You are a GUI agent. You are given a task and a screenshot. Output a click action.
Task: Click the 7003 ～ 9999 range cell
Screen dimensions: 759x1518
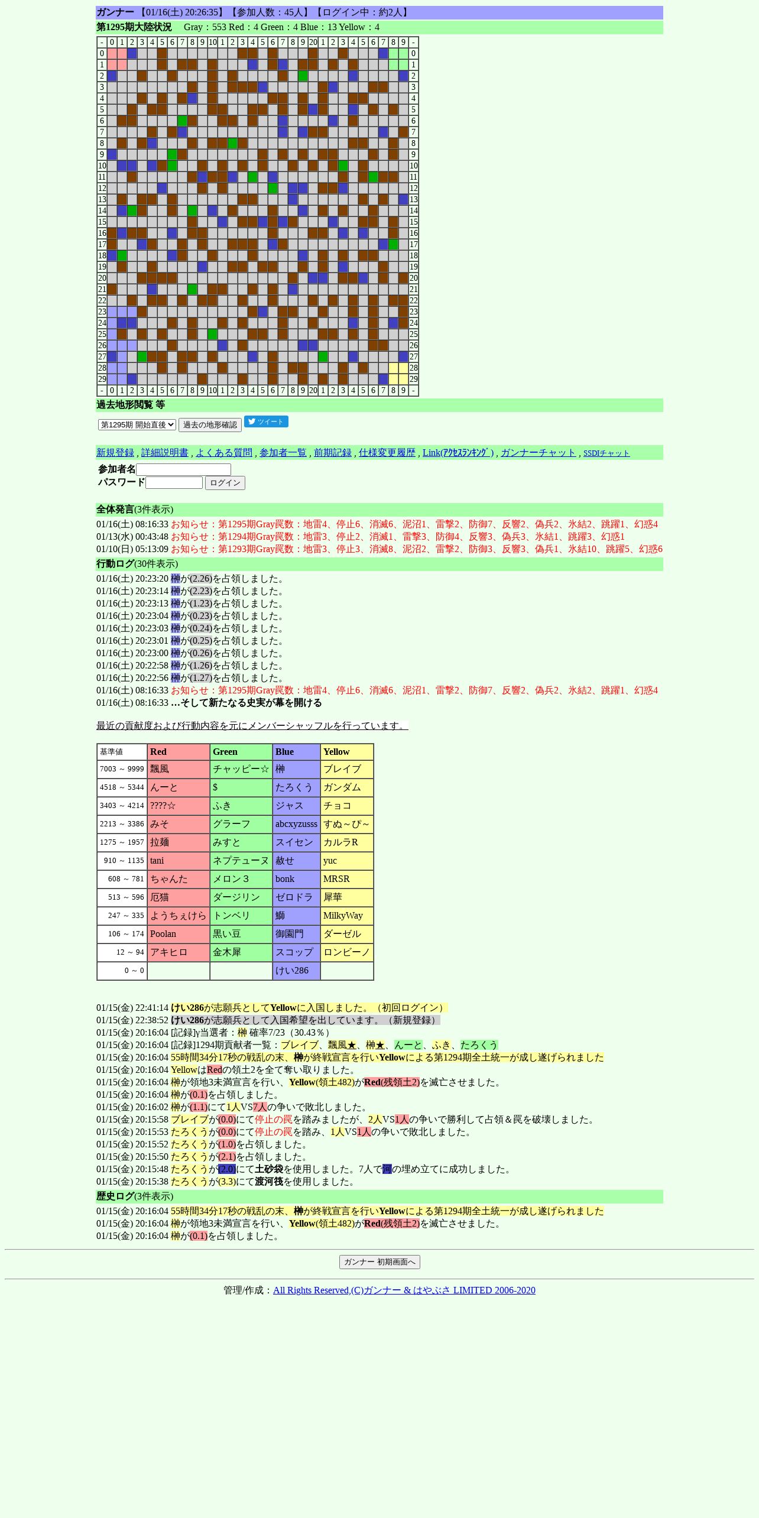[122, 769]
